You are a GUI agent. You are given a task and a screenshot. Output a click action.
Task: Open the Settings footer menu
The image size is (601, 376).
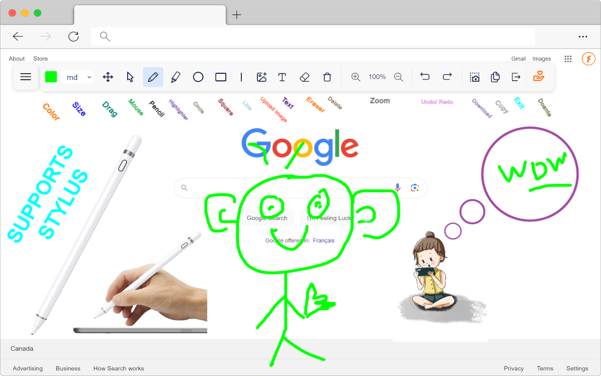(577, 368)
